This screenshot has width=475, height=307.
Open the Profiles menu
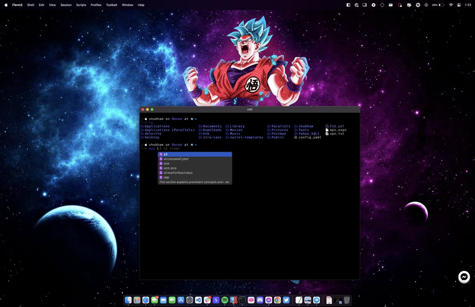click(x=96, y=5)
